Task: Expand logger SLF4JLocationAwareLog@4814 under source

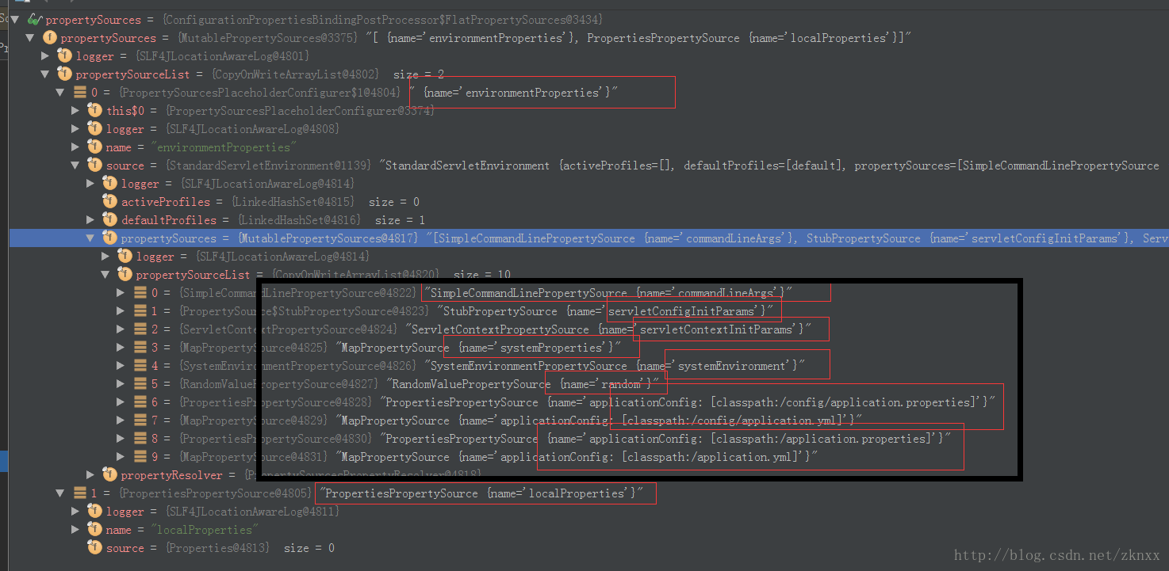Action: pyautogui.click(x=90, y=183)
